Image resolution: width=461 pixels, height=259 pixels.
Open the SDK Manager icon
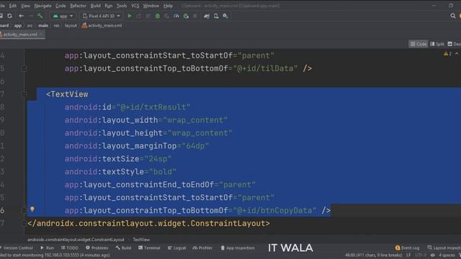225,16
